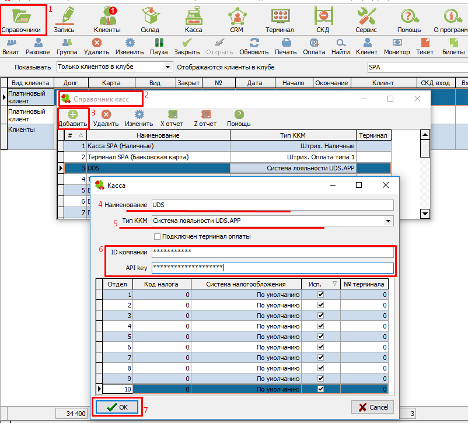
Task: Click Изменить in Справочник касс window
Action: (x=139, y=118)
